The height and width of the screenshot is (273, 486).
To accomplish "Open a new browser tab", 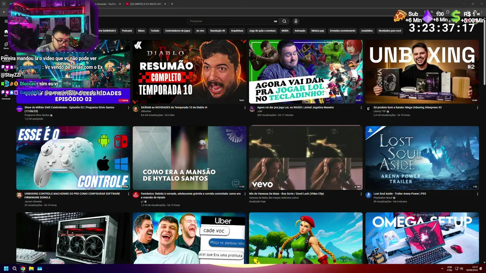I will pos(172,4).
